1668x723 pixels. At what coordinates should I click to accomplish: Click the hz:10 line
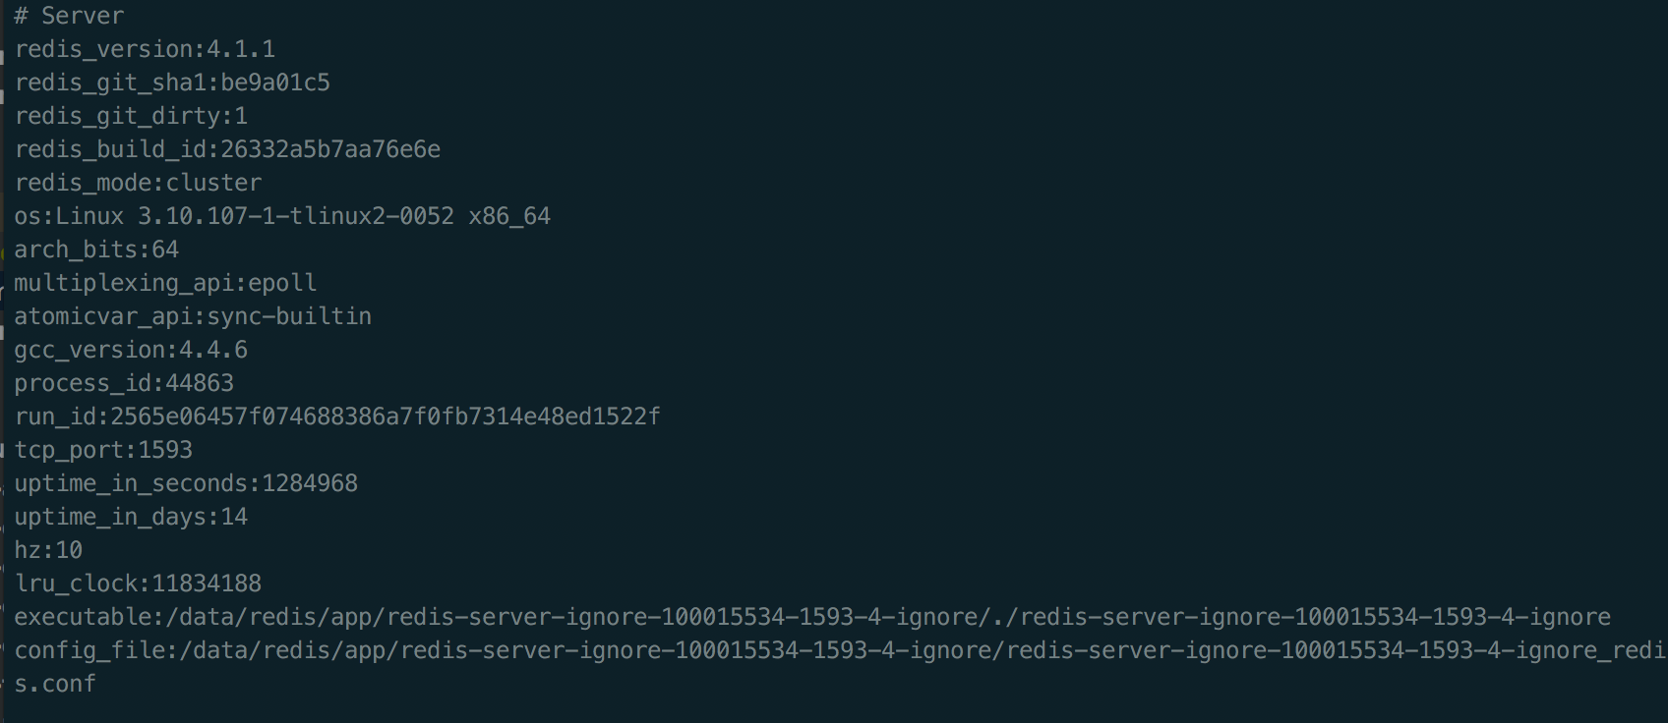click(48, 550)
